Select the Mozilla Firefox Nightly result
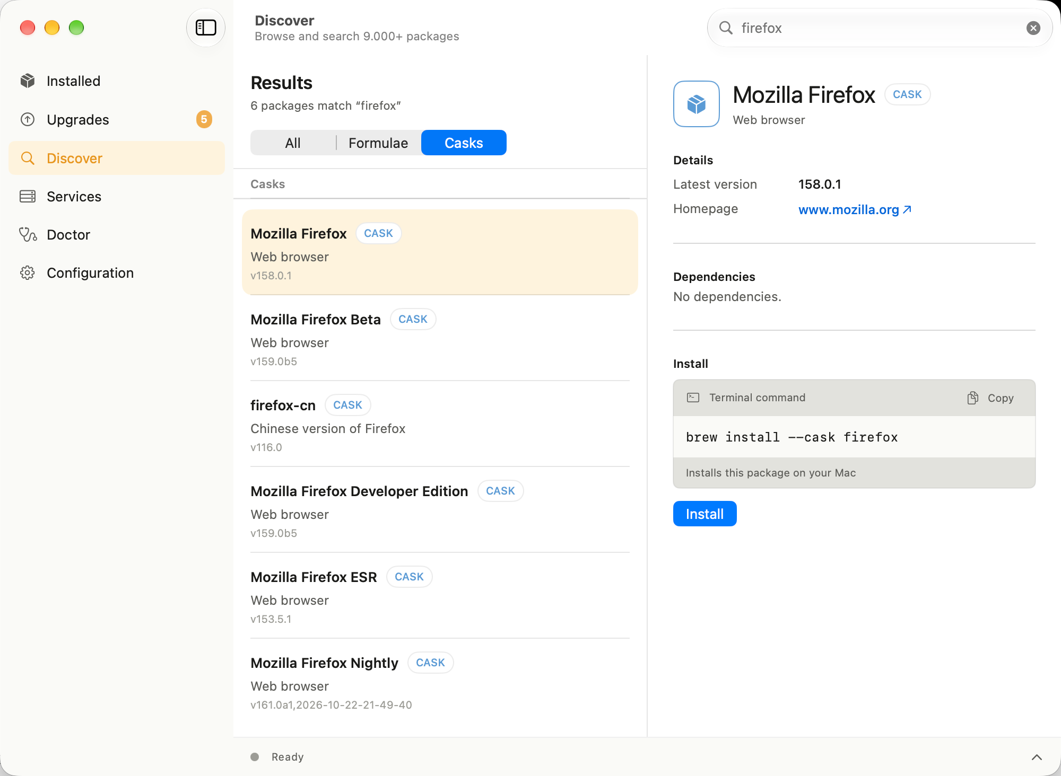 click(440, 682)
